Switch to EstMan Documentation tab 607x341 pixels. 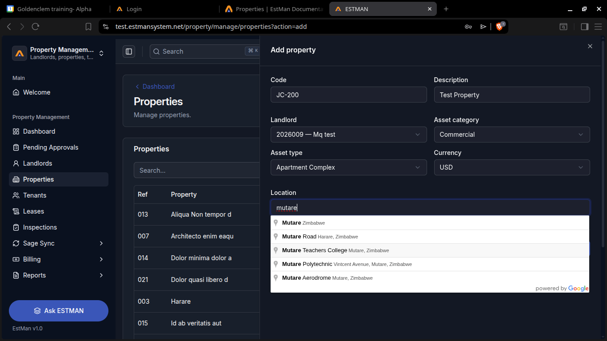(274, 9)
